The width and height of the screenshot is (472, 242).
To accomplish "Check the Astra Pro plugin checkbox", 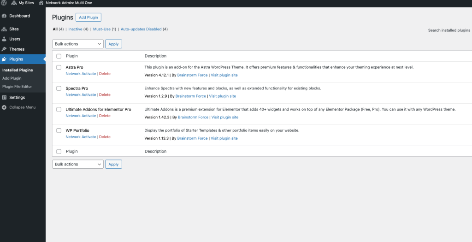I will point(59,67).
